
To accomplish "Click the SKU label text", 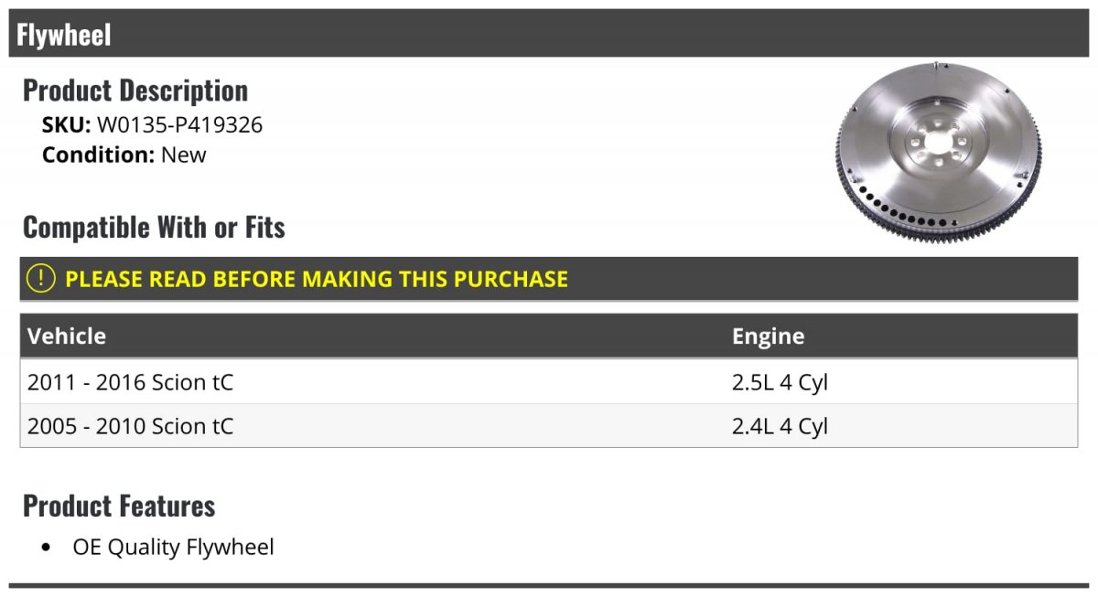I will (x=67, y=125).
